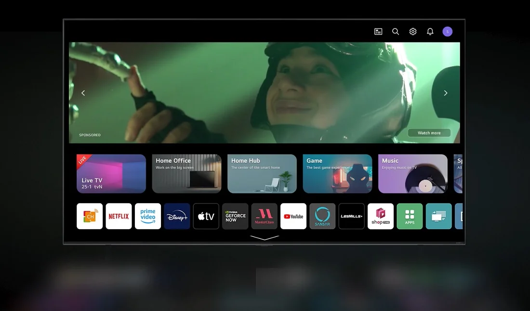Launch the YouTube app
530x311 pixels.
(x=293, y=216)
